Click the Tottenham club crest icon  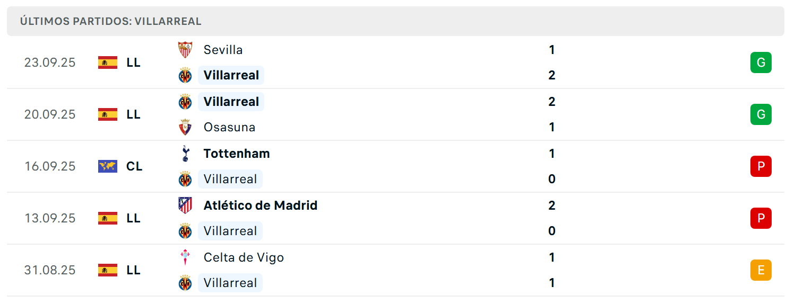click(x=185, y=154)
